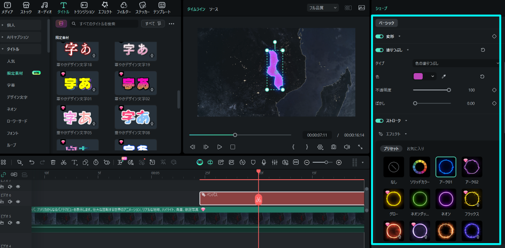
Task: Open the three-dot more options menu
Action: (x=172, y=24)
